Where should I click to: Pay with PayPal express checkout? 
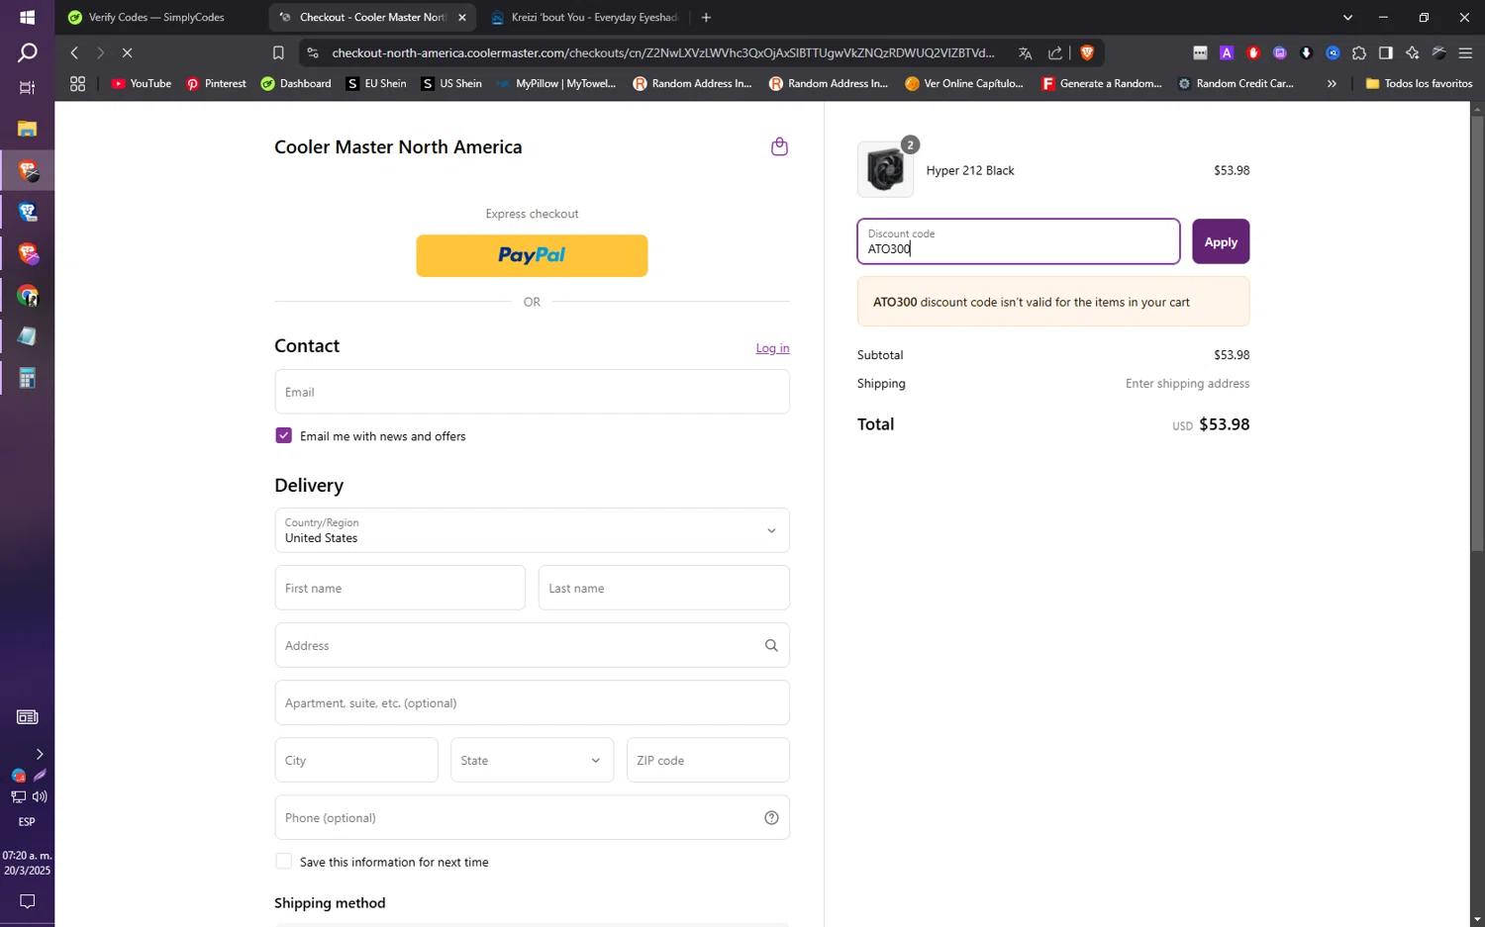click(532, 255)
